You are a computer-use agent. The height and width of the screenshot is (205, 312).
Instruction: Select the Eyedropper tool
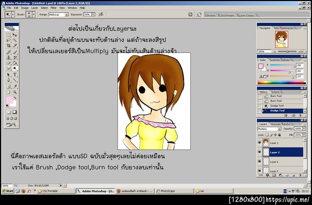[15, 87]
